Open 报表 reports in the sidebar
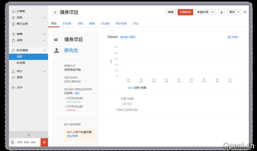Viewport: 257px width, 151px height. (x=20, y=77)
